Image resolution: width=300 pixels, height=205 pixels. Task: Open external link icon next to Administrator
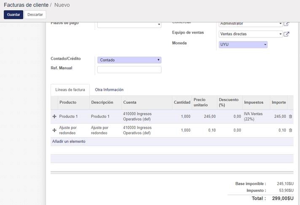tap(286, 24)
